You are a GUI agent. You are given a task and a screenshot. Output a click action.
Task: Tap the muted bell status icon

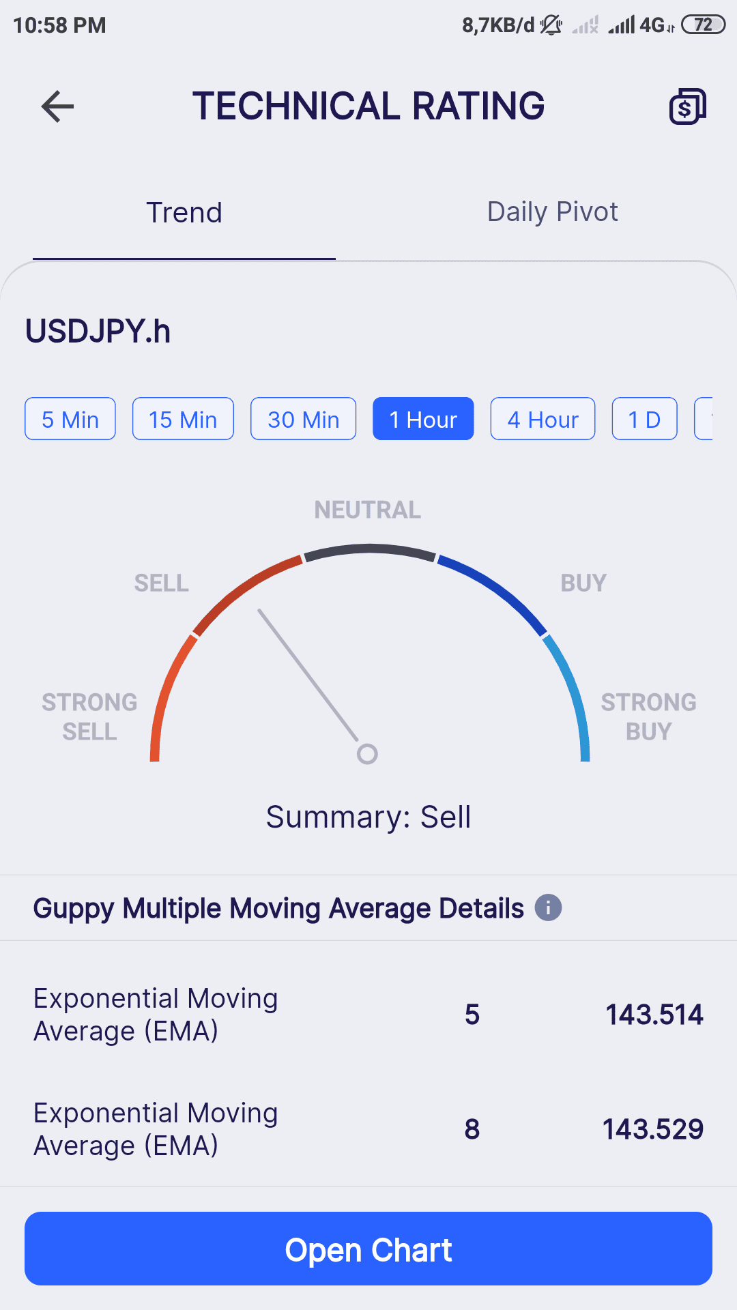pos(551,25)
